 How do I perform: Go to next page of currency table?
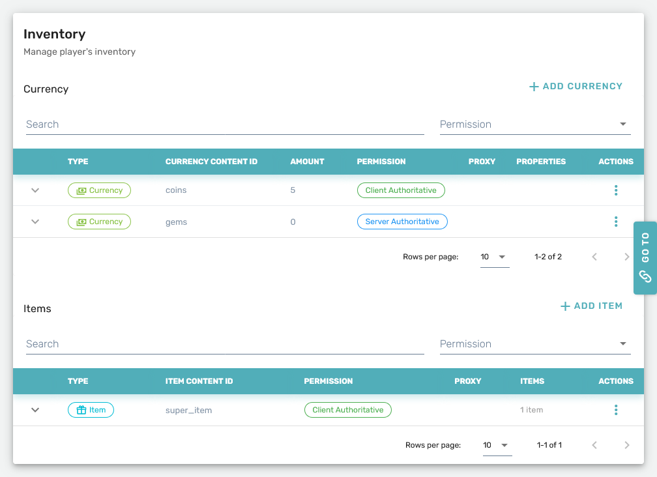pos(626,257)
